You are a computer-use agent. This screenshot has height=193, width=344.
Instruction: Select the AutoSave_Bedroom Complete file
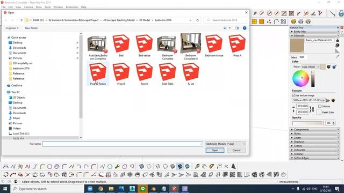(98, 47)
